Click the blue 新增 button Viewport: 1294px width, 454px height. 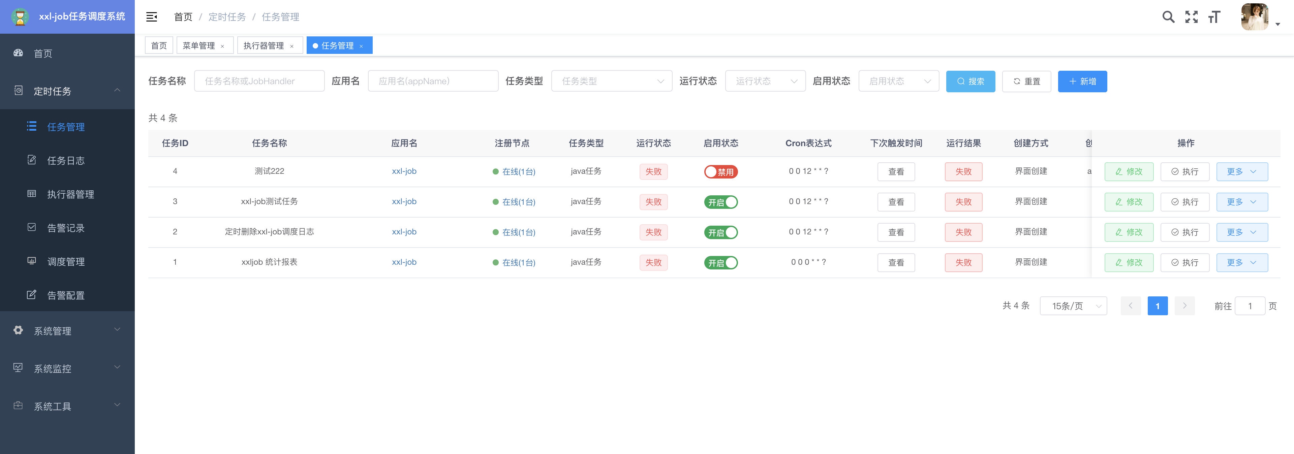[1082, 82]
